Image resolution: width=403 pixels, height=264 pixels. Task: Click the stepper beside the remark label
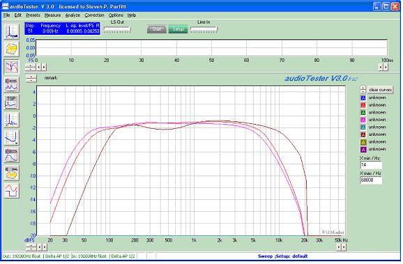point(31,79)
